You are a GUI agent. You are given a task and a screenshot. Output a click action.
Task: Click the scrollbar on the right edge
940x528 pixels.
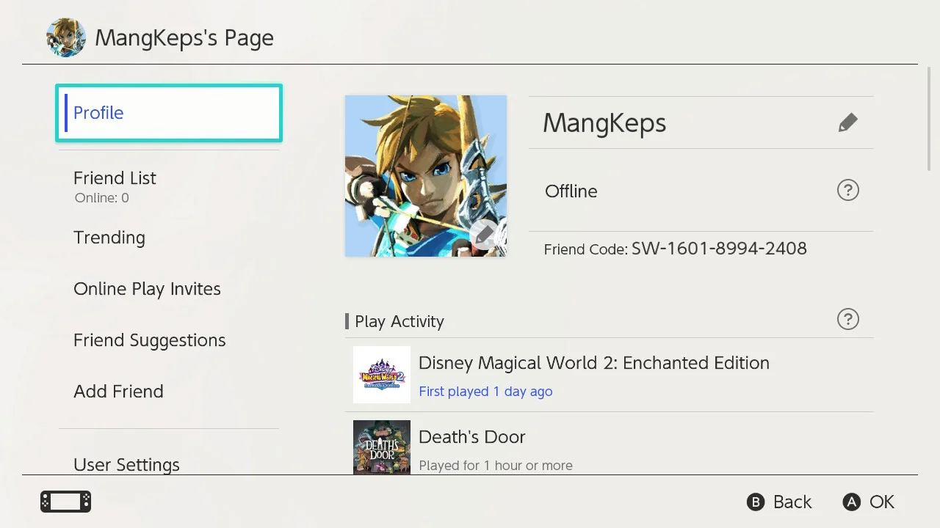click(x=929, y=119)
